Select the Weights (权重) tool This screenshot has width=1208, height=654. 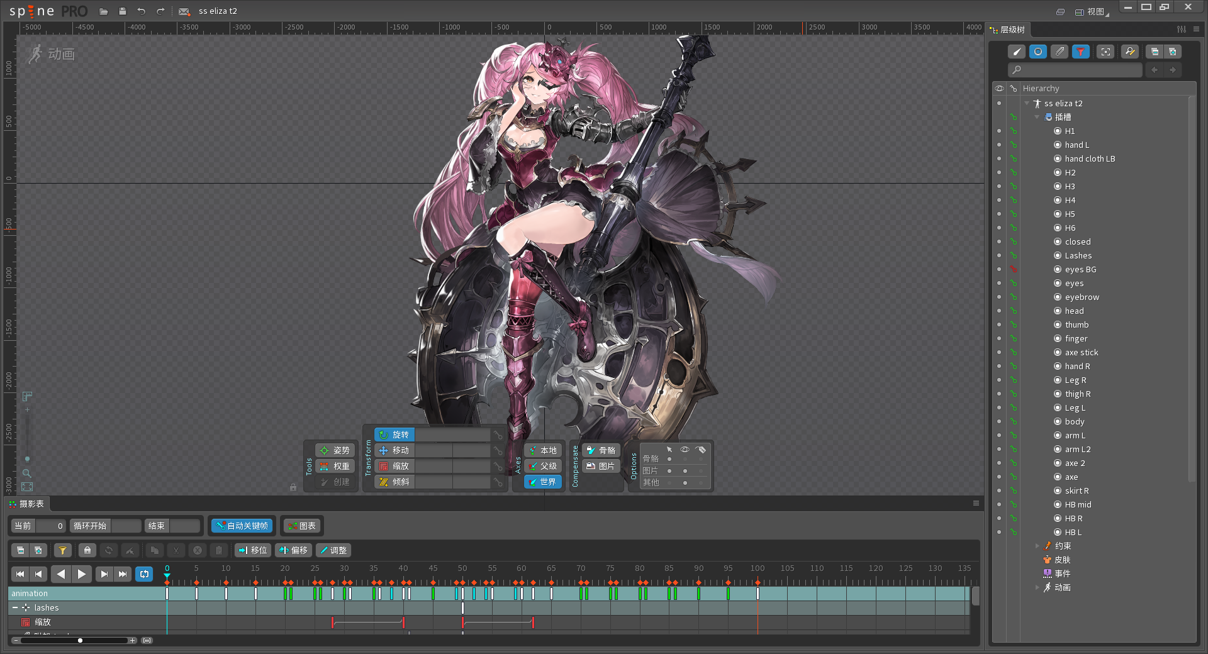point(335,466)
